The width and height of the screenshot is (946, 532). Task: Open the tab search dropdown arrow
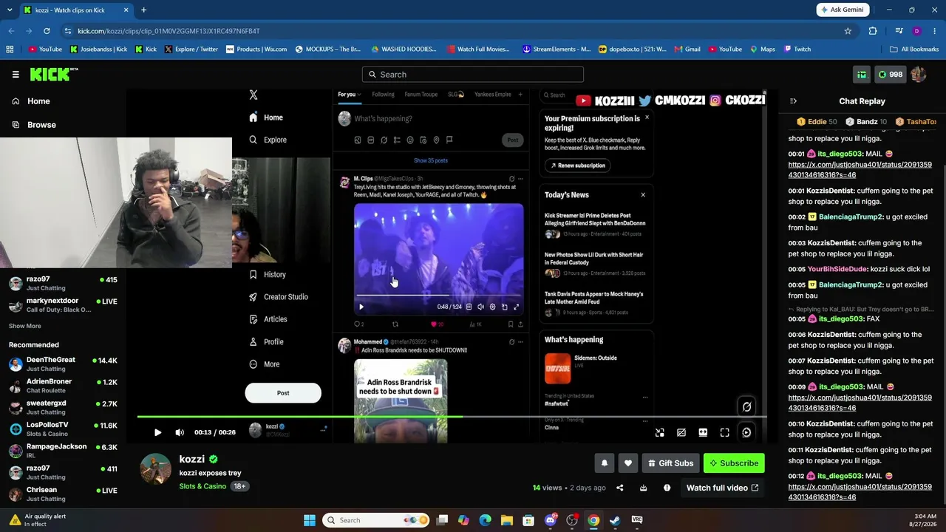[x=9, y=10]
